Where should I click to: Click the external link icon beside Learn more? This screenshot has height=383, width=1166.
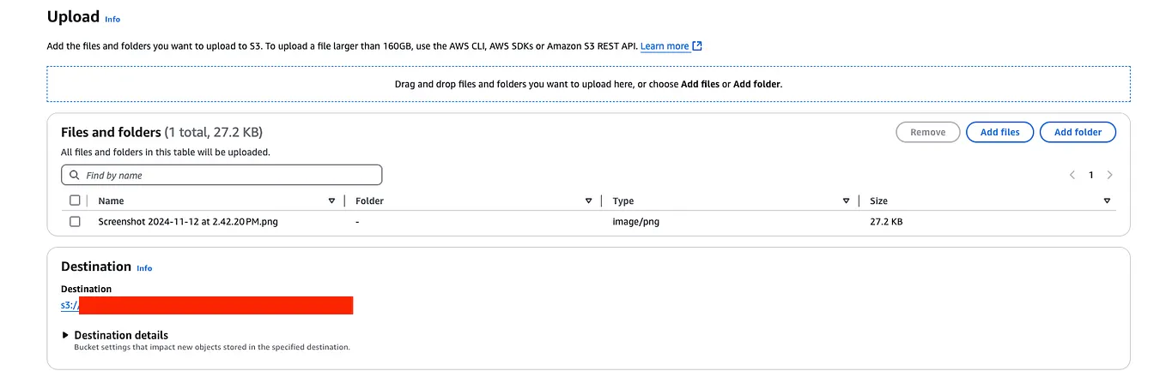697,46
